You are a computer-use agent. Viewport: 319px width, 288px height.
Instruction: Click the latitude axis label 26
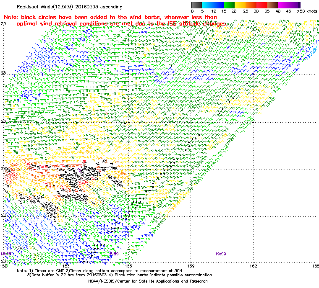pos(3,121)
